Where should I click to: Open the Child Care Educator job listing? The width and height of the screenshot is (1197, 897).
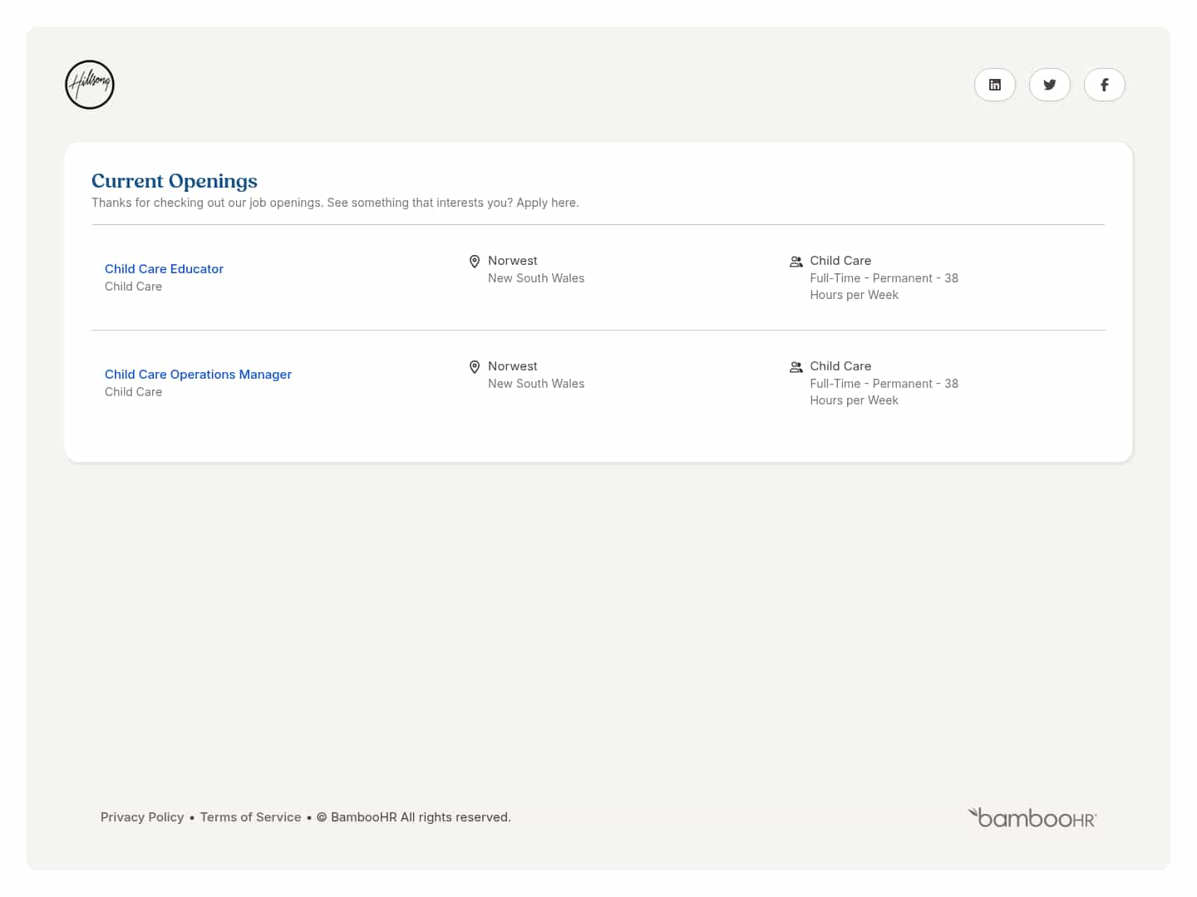[164, 269]
